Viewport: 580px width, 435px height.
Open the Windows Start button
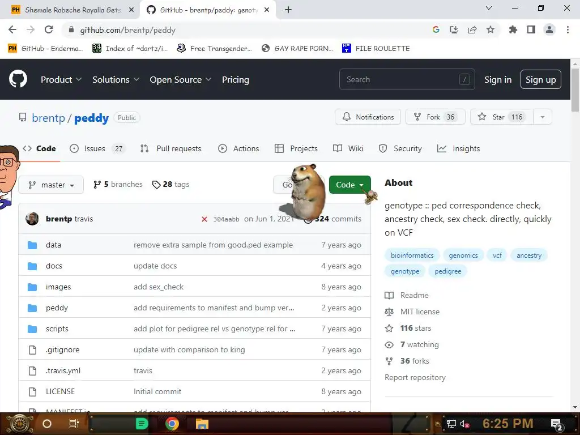point(20,424)
